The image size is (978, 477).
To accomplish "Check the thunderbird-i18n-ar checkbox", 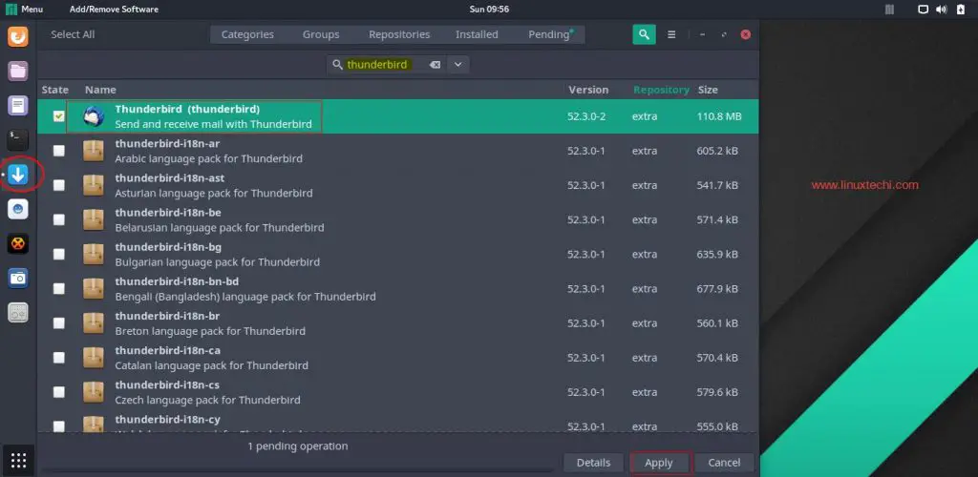I will (x=58, y=151).
